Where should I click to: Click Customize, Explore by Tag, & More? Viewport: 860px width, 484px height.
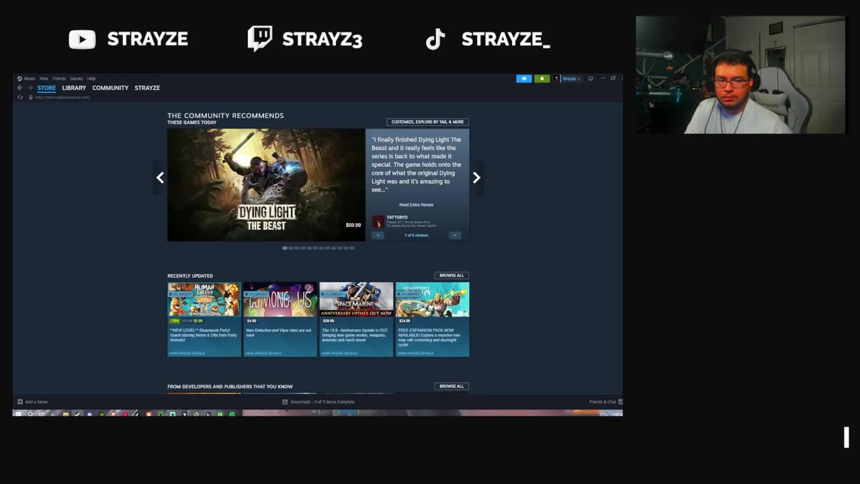pyautogui.click(x=428, y=122)
